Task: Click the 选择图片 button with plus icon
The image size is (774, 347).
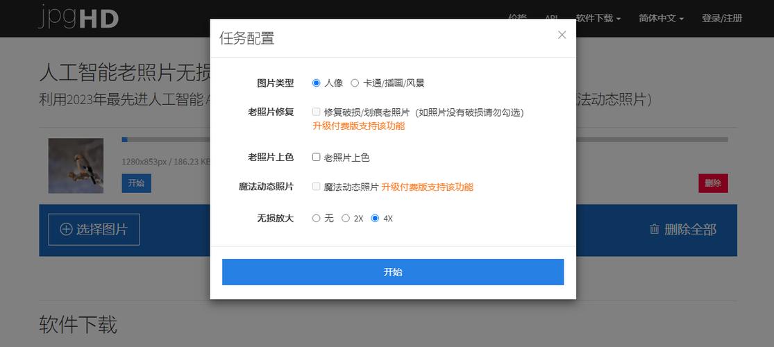Action: click(x=94, y=230)
